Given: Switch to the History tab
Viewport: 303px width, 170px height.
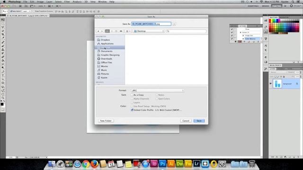Looking at the screenshot, I should [x=233, y=26].
